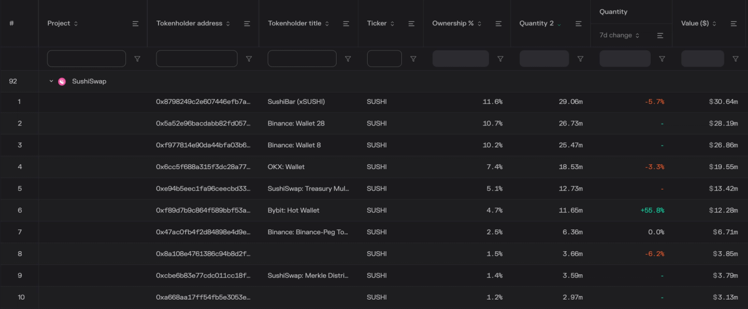
Task: Sort by 7d change header
Action: coord(620,35)
